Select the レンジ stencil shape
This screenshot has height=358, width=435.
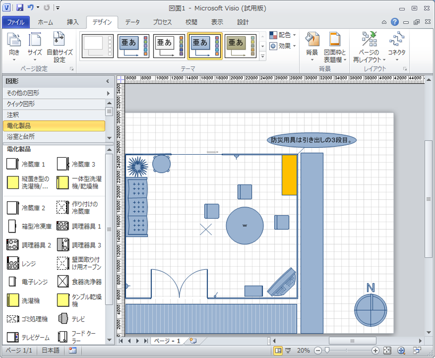tap(21, 263)
